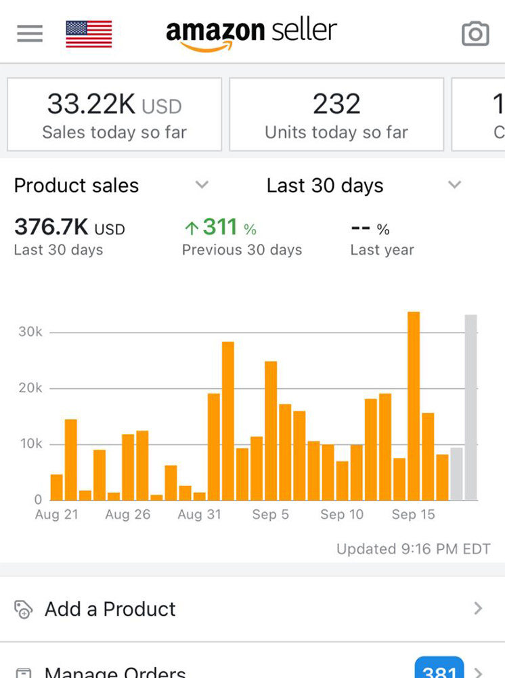Tap the partially visible third summary card
Image resolution: width=505 pixels, height=678 pixels.
click(479, 114)
